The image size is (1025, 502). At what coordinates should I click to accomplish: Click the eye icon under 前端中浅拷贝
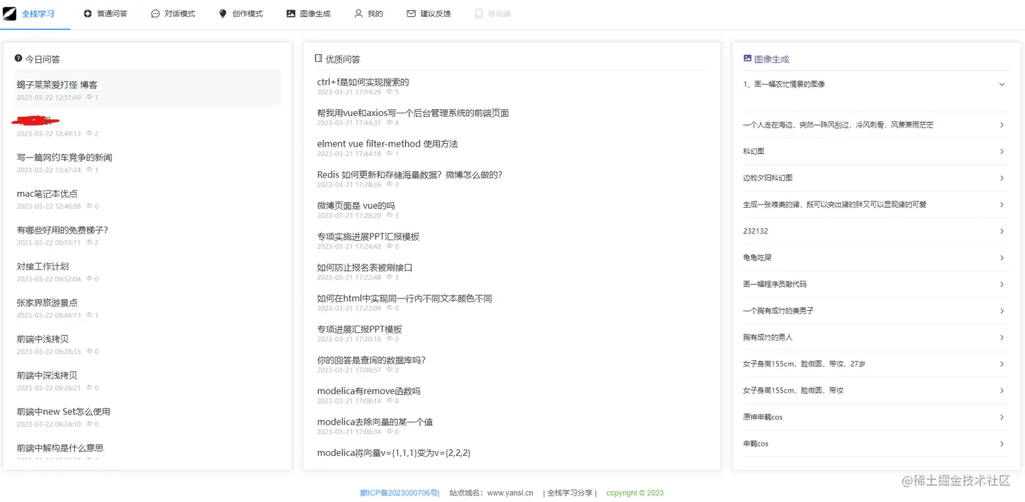pos(89,351)
